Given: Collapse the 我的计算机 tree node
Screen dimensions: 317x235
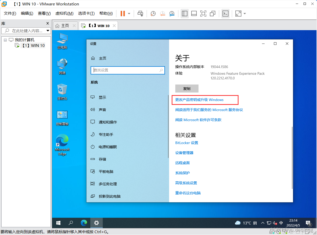Looking at the screenshot, I should [5, 40].
